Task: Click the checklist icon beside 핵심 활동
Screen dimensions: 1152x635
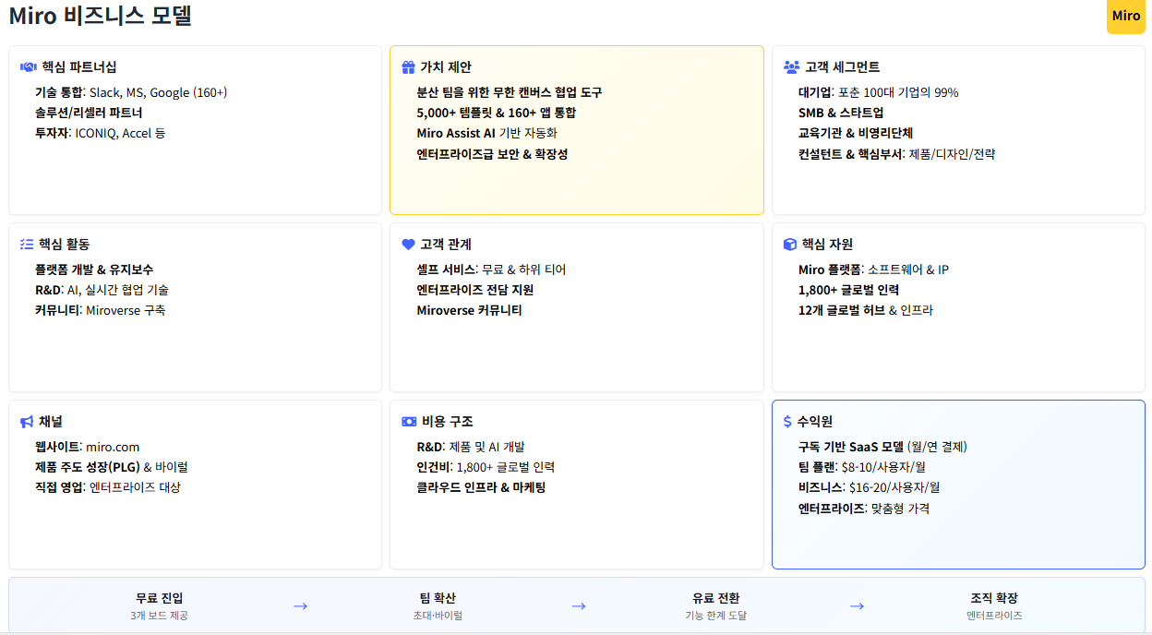Action: pos(27,245)
